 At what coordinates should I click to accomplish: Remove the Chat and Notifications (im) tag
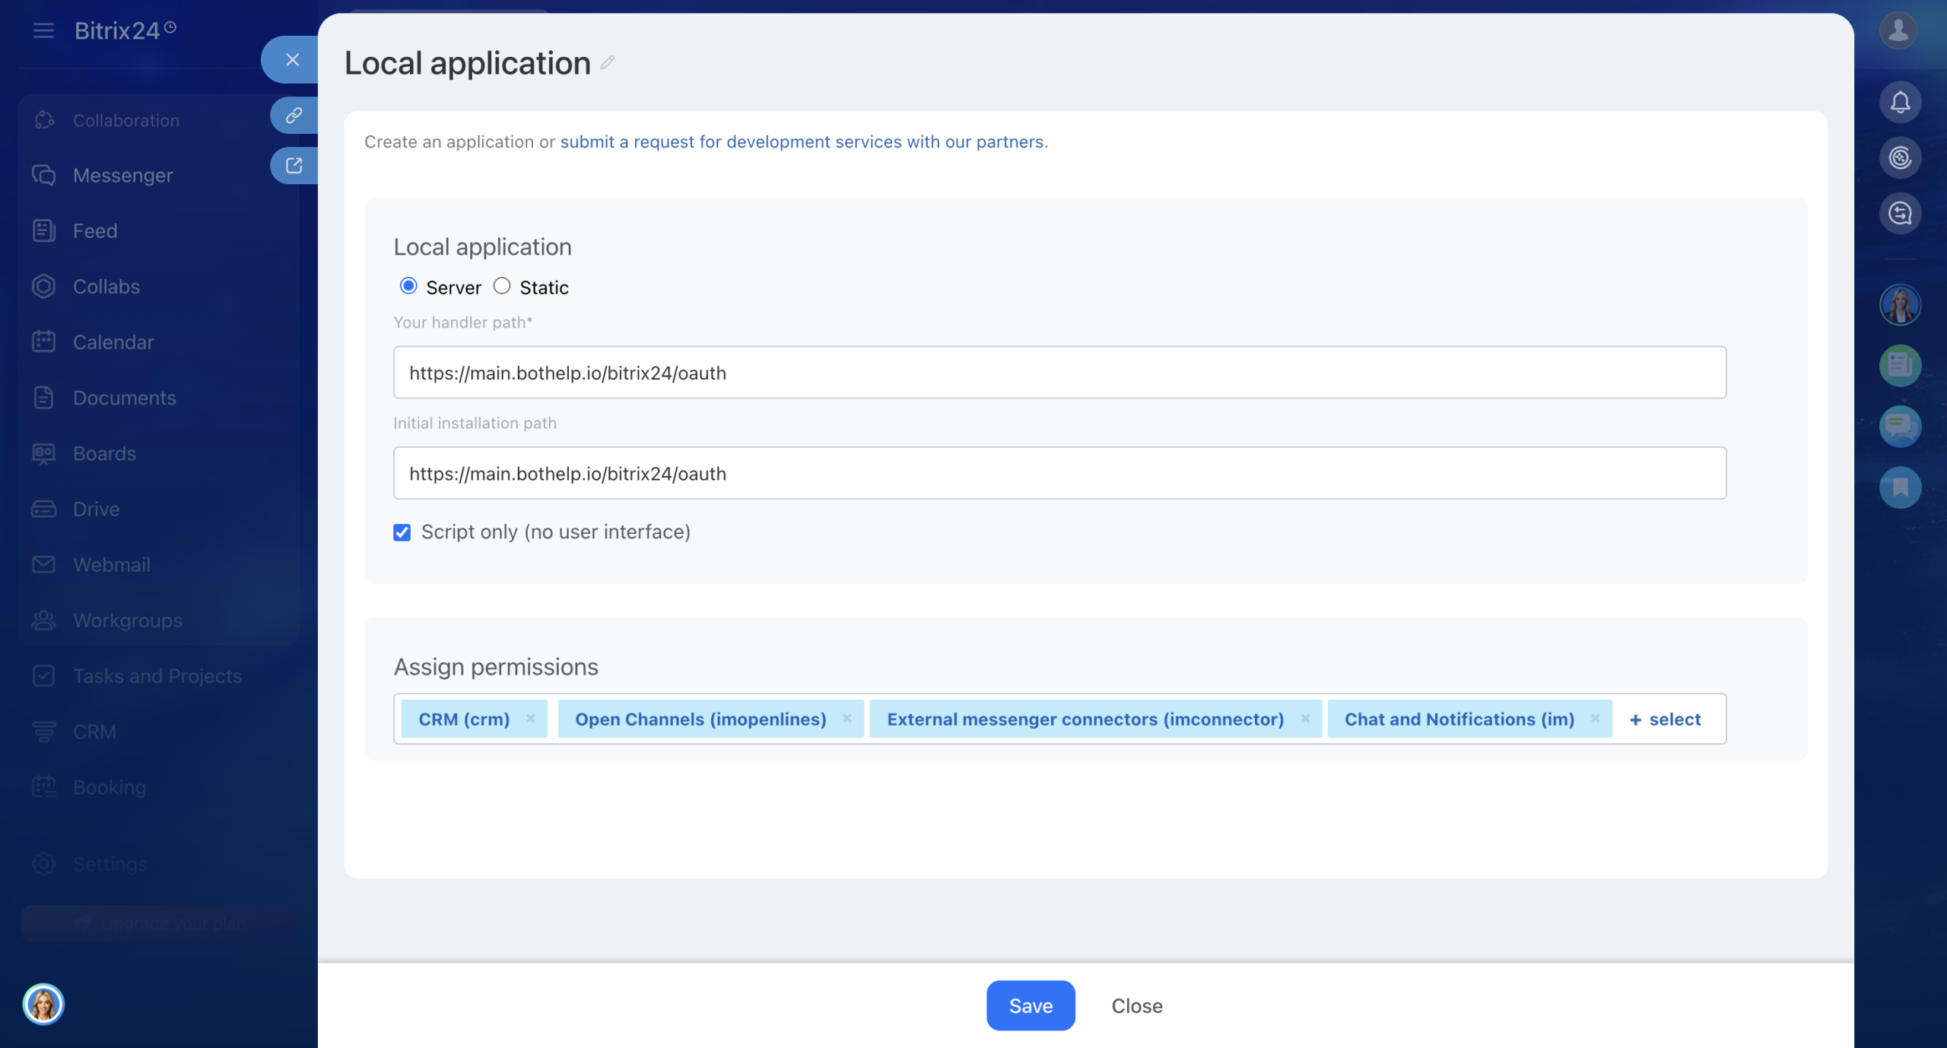tap(1595, 719)
